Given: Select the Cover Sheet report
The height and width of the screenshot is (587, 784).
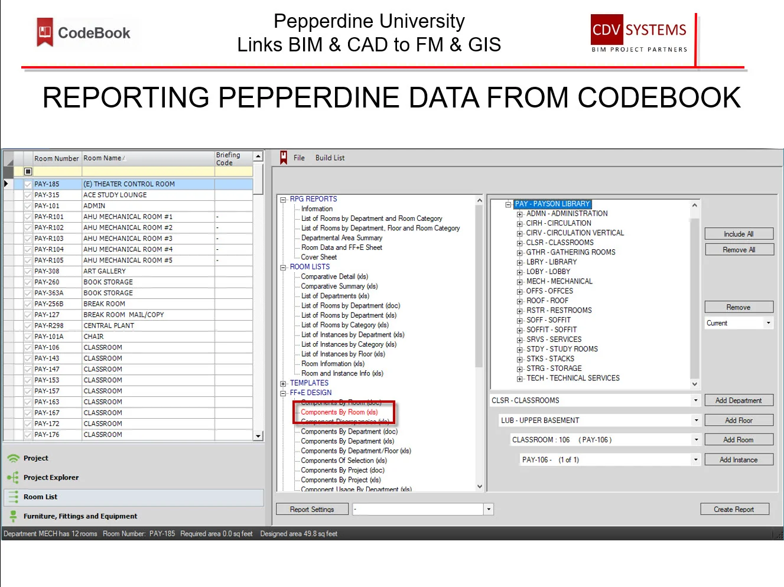Looking at the screenshot, I should pyautogui.click(x=319, y=257).
